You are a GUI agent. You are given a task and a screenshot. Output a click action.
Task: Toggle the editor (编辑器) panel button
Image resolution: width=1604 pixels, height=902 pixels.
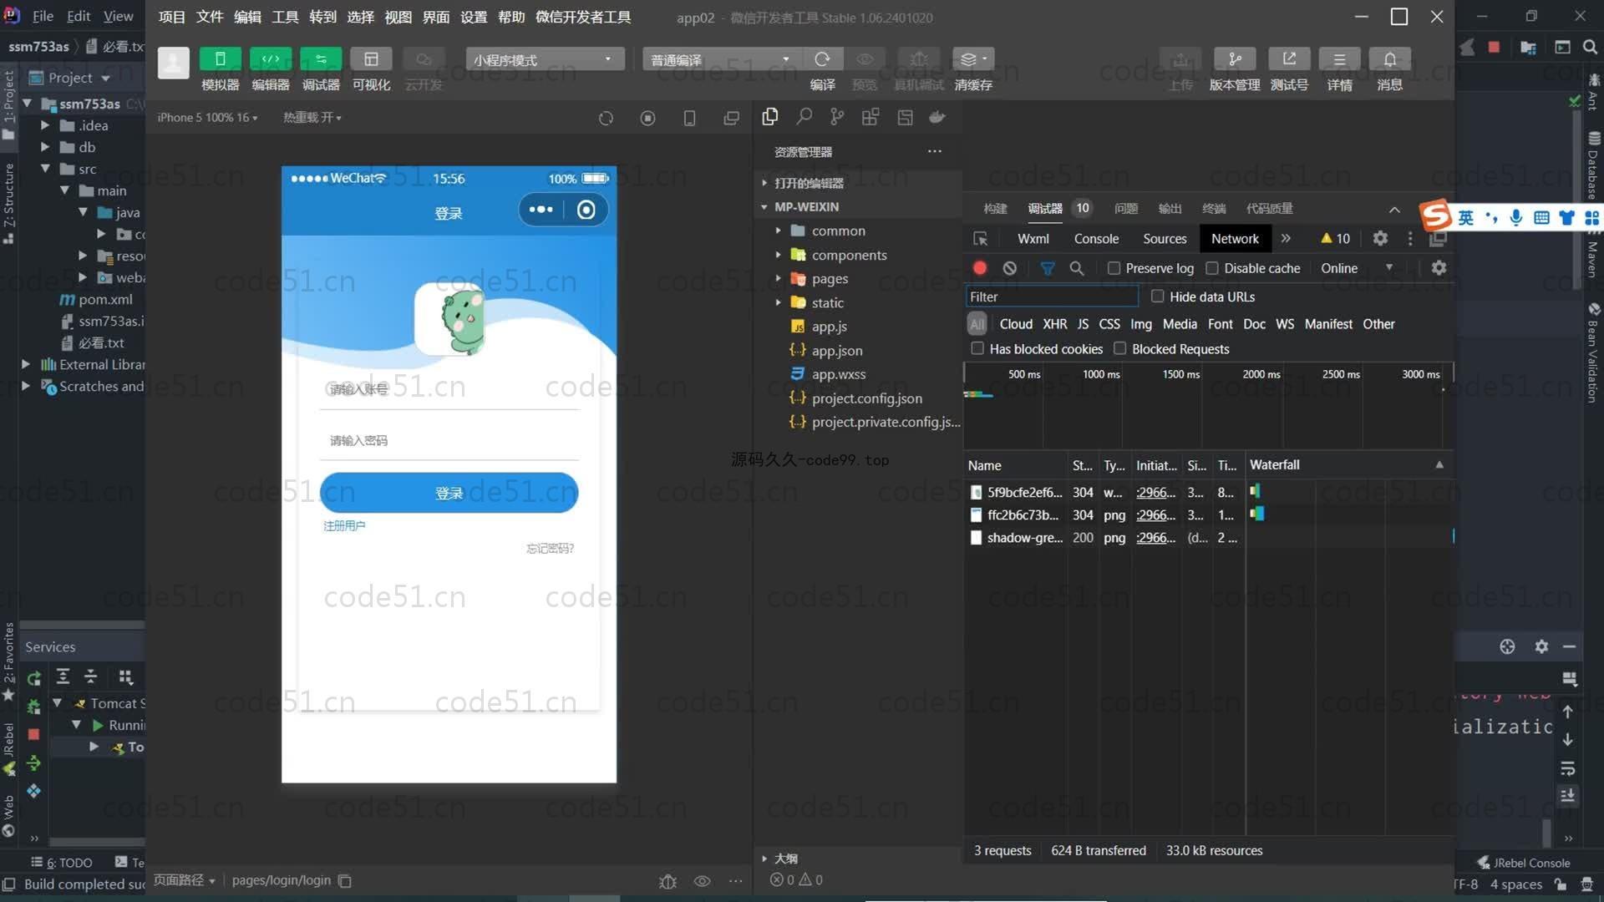[x=271, y=59]
